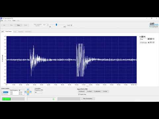This screenshot has width=159, height=119.
Task: Click the green play arrow icon
Action: [54, 99]
